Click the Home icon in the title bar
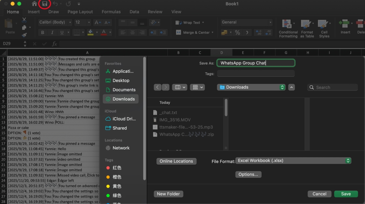 [35, 4]
